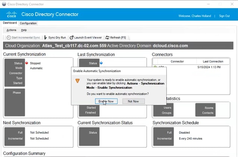Click the Connector column header
The image size is (238, 157).
[x=177, y=62]
